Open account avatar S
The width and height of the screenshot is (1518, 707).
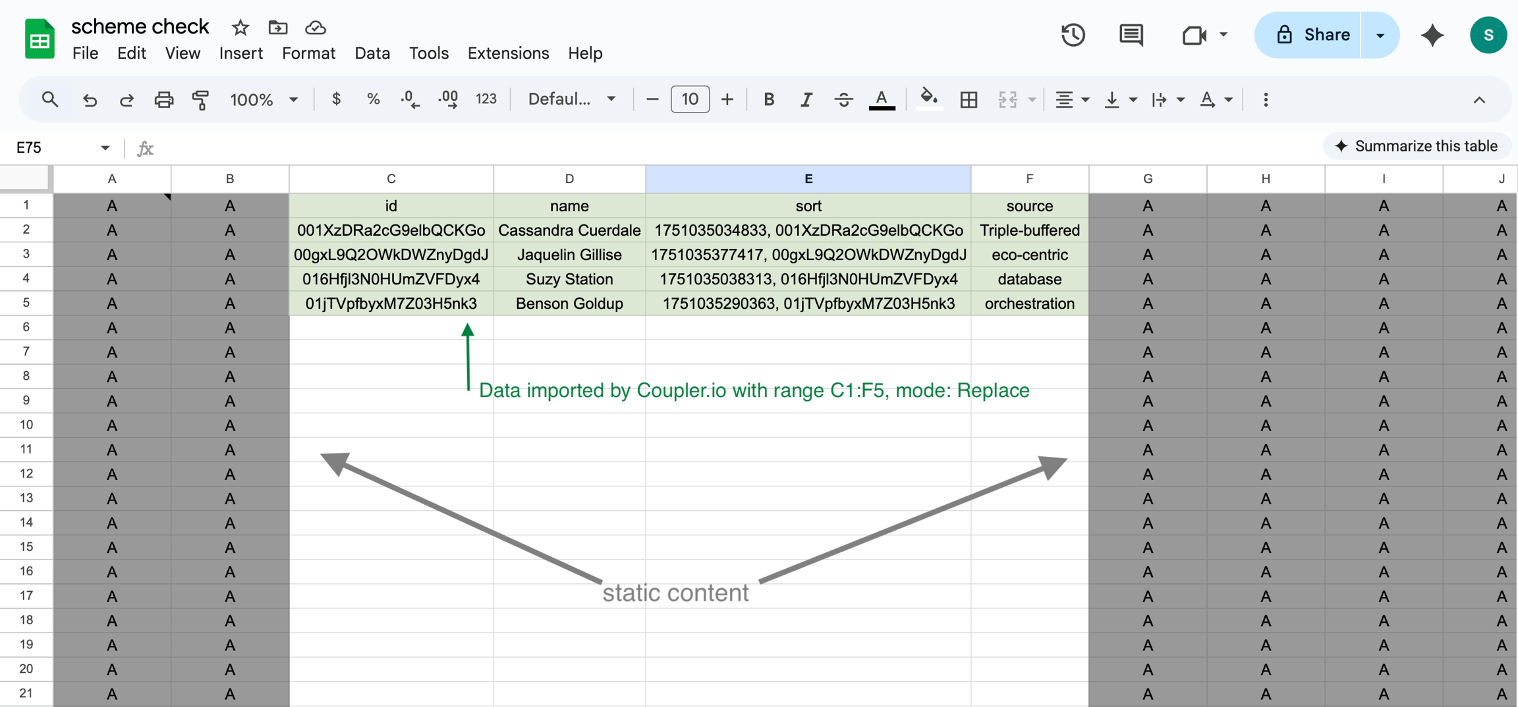1488,35
